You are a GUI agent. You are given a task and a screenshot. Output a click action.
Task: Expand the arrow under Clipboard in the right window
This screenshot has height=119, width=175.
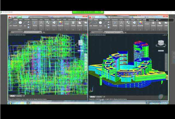(x=160, y=30)
